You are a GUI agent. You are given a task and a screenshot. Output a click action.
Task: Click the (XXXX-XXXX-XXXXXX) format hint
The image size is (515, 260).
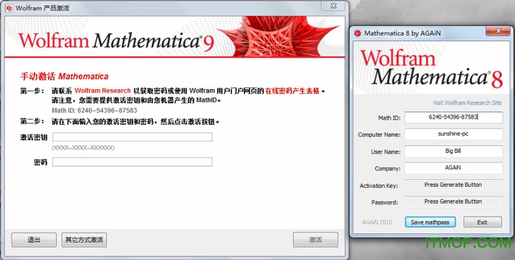coord(83,148)
